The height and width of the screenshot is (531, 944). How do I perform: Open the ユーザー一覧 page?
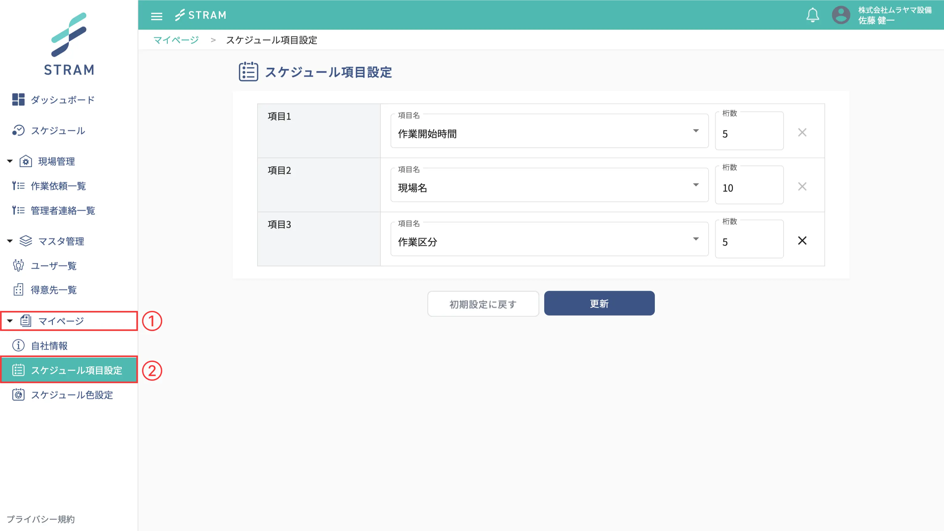[53, 266]
